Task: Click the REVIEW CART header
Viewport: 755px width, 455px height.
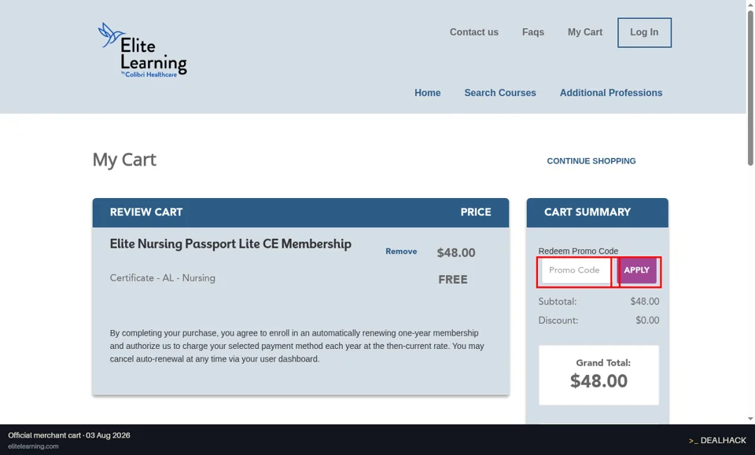Action: tap(146, 212)
